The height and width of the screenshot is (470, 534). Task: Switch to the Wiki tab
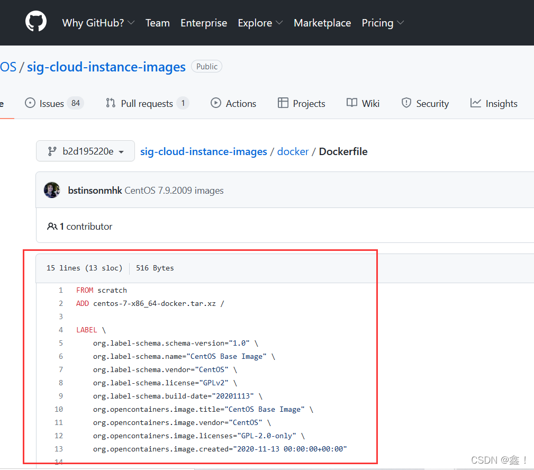click(x=370, y=104)
